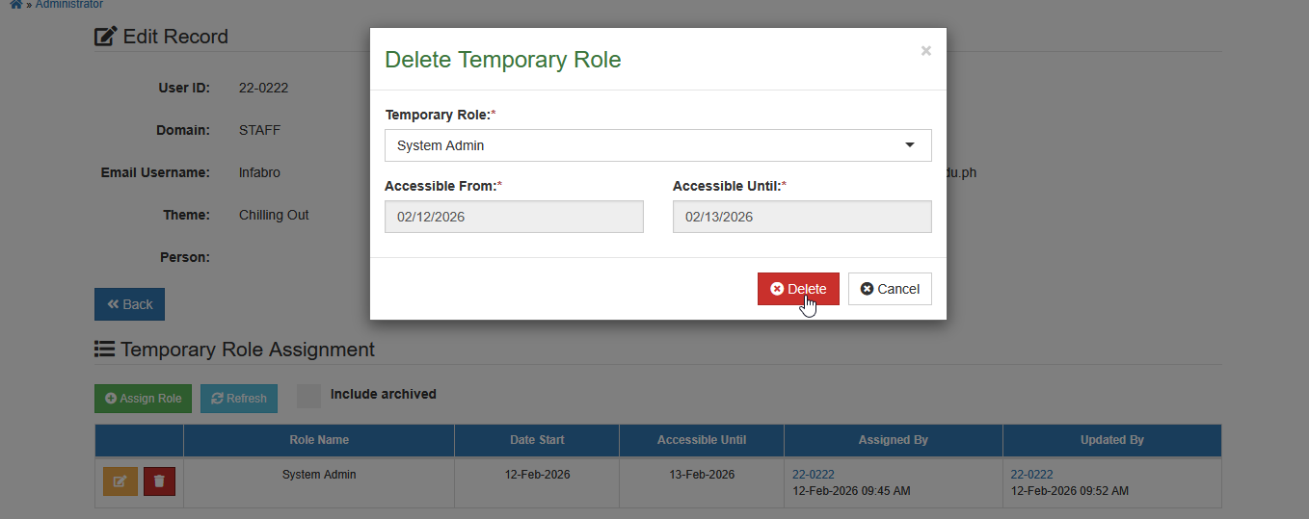Click the red Delete button in dialog
Screen dimensions: 1309x519
[x=798, y=289]
